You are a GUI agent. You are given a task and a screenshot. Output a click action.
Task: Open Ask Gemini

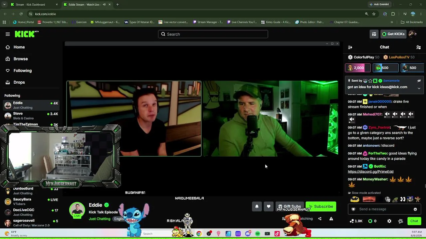(379, 5)
